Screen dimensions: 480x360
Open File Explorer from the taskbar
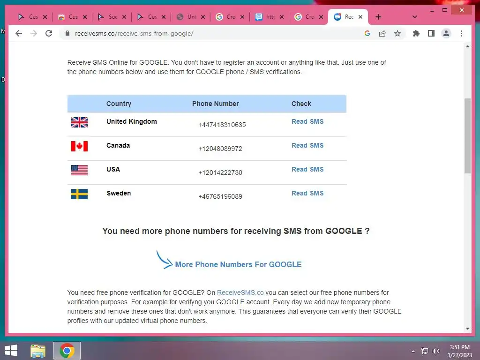(x=38, y=351)
